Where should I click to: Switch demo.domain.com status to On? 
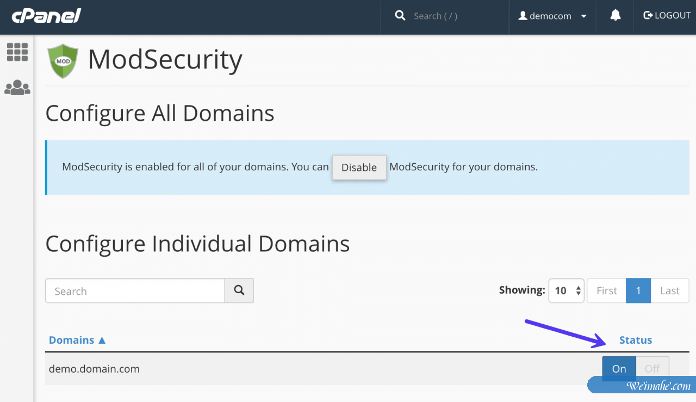click(x=619, y=369)
